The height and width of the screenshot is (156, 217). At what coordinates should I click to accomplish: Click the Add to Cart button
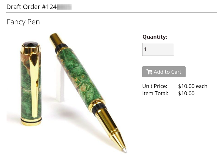pos(164,72)
